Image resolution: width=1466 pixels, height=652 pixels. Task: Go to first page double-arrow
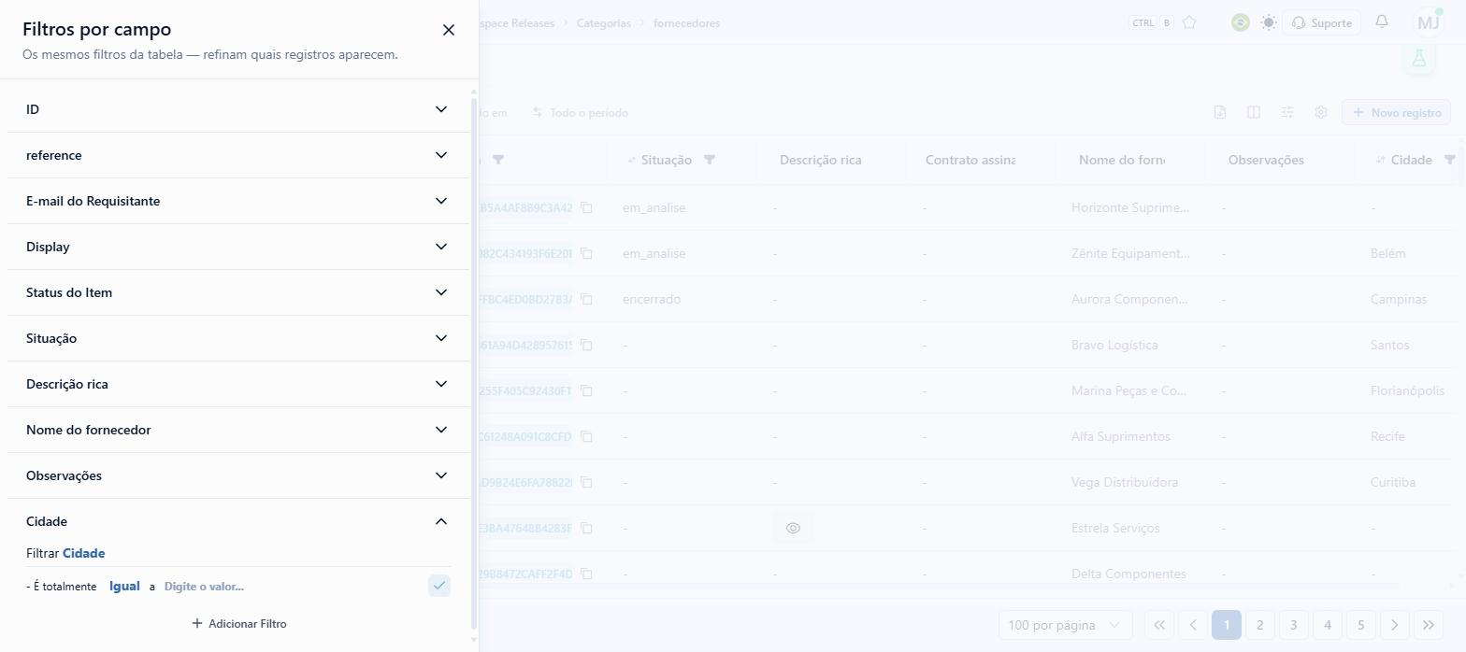coord(1159,625)
